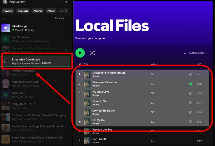Select the Playlists filter chip
This screenshot has width=215, height=146.
click(8, 11)
